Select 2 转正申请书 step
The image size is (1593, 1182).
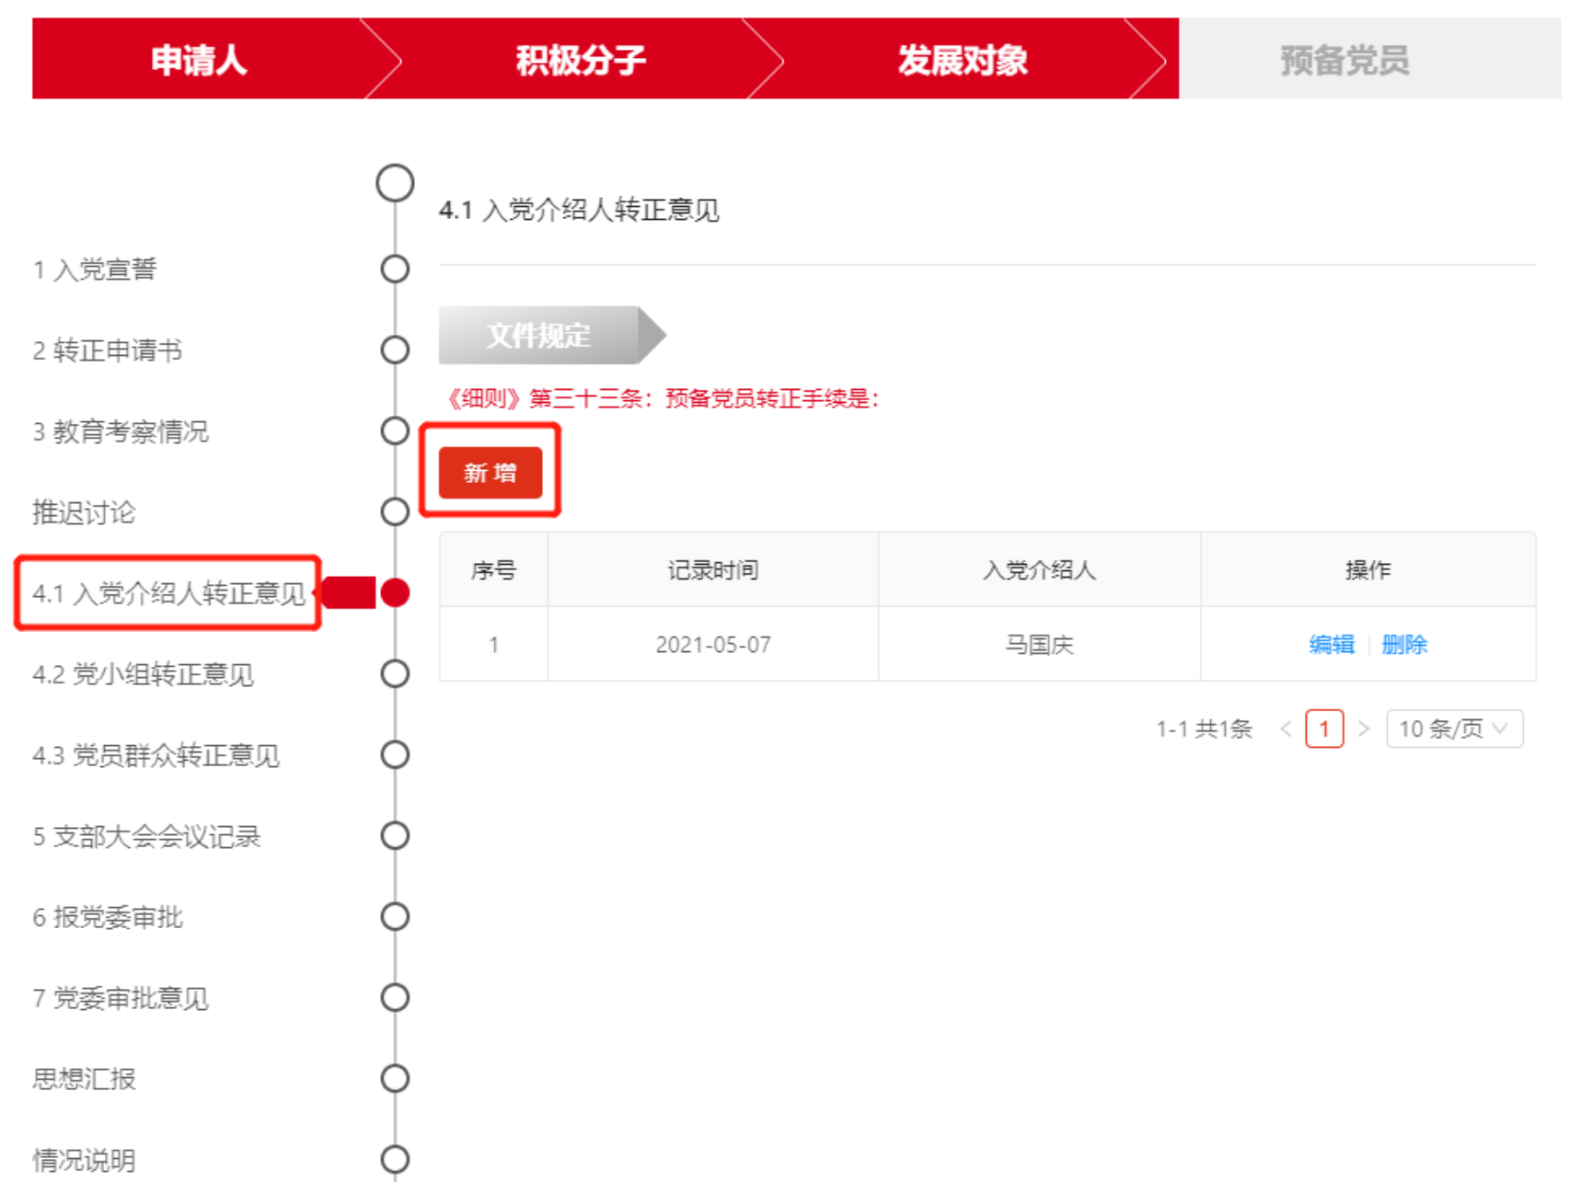tap(108, 350)
